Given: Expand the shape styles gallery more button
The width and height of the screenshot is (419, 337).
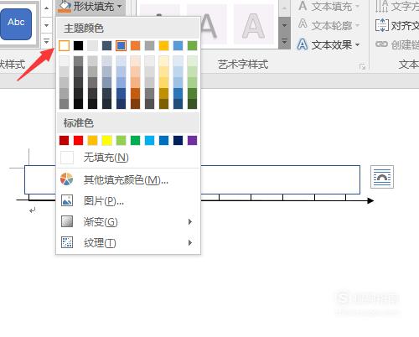Looking at the screenshot, I should click(46, 41).
